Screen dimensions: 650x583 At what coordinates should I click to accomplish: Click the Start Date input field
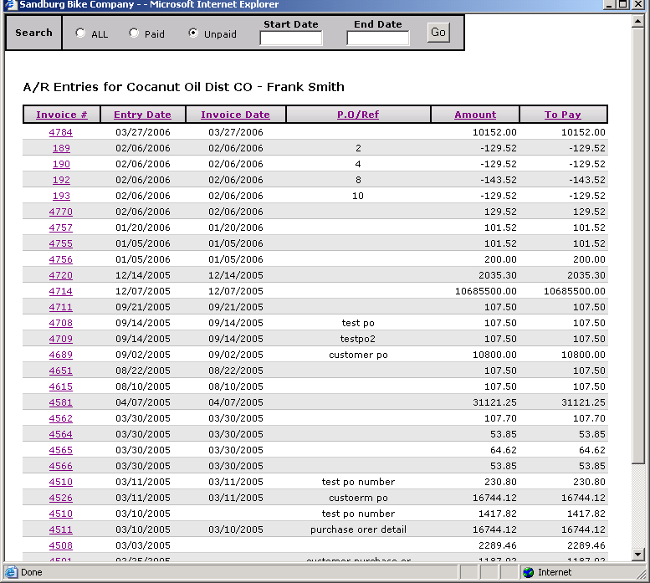coord(290,38)
